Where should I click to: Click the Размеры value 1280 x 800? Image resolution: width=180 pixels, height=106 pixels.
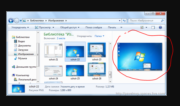(x=66, y=90)
